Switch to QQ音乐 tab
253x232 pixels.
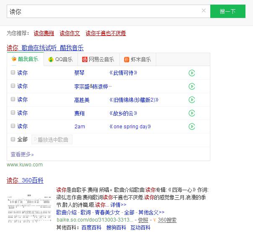pyautogui.click(x=60, y=59)
